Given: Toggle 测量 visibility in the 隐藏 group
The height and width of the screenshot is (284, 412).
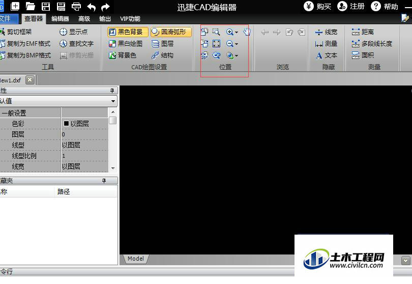Looking at the screenshot, I should click(x=326, y=44).
